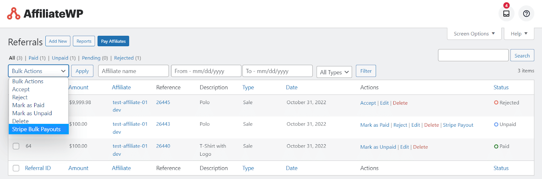542x179 pixels.
Task: Sort by Date column header
Action: 292,87
